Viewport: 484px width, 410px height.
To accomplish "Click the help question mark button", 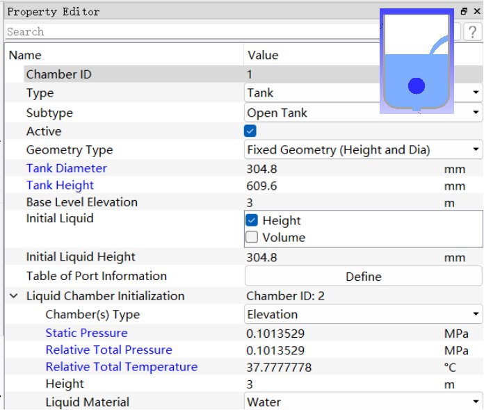I will 472,31.
